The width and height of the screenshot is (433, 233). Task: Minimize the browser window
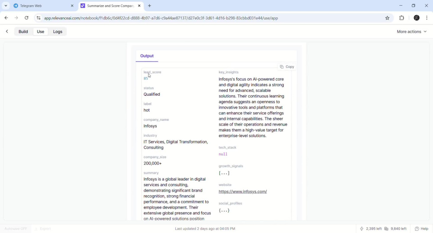401,6
